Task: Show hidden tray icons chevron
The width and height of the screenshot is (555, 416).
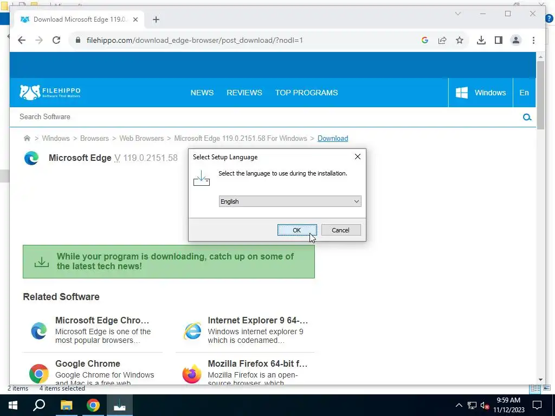Action: click(459, 405)
